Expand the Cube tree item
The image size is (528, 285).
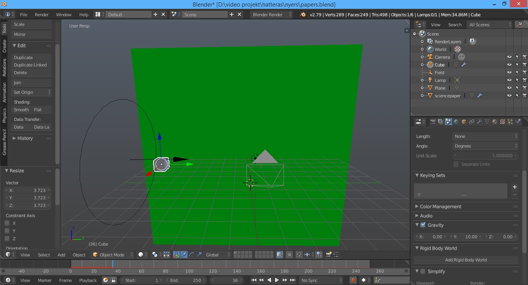(422, 64)
